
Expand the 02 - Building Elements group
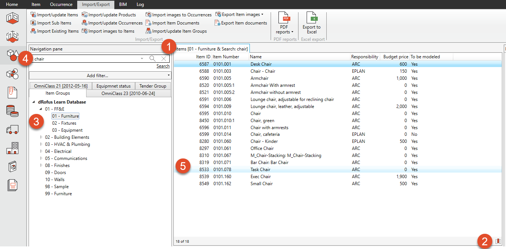click(41, 137)
